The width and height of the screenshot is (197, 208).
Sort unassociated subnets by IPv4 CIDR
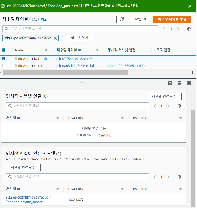[122, 189]
